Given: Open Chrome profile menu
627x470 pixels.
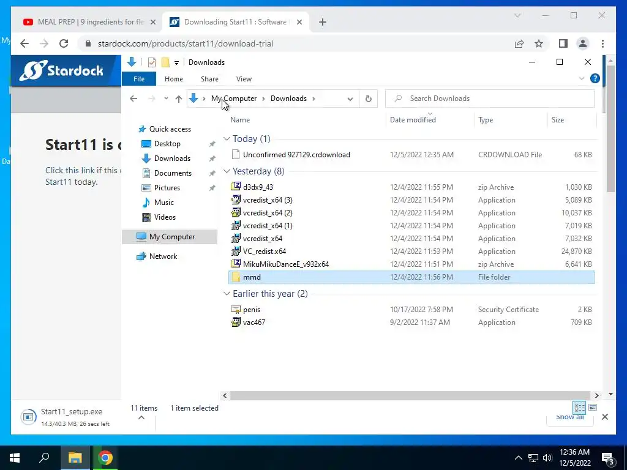Looking at the screenshot, I should 583,43.
